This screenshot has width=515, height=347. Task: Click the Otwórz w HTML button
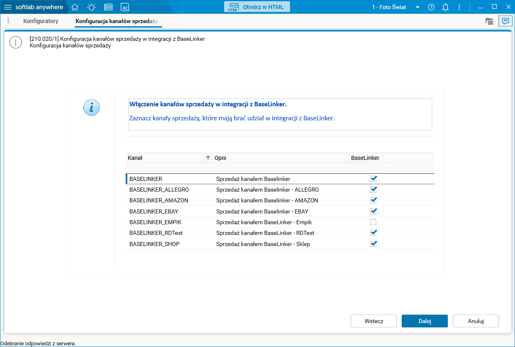257,7
